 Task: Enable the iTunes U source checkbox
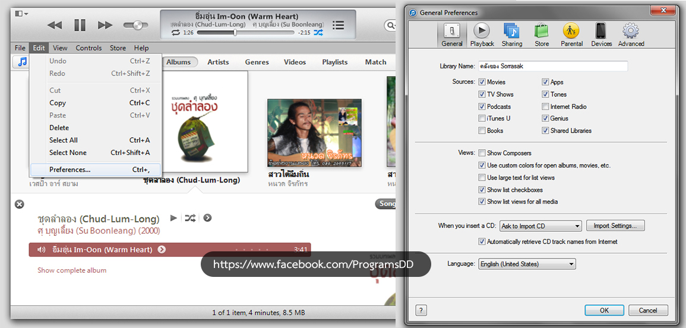[x=482, y=119]
